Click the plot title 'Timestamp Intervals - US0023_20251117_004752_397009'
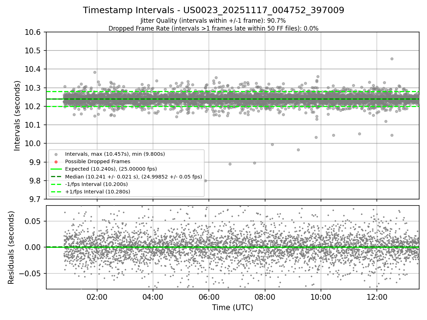Image resolution: width=427 pixels, height=320 pixels. tap(213, 10)
